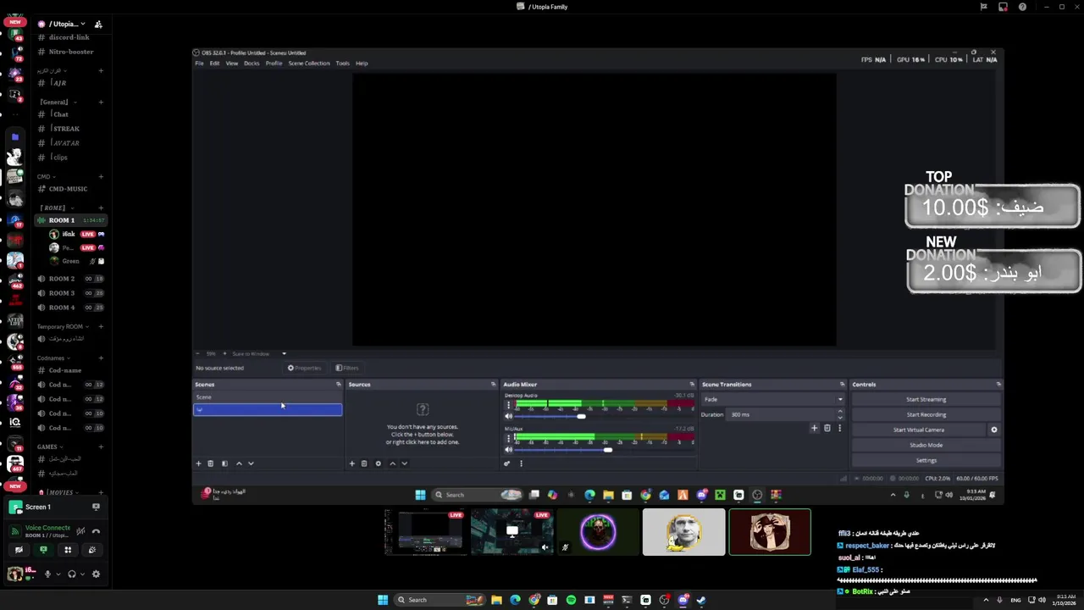Open the Docks menu in OBS
The height and width of the screenshot is (610, 1084).
(252, 64)
